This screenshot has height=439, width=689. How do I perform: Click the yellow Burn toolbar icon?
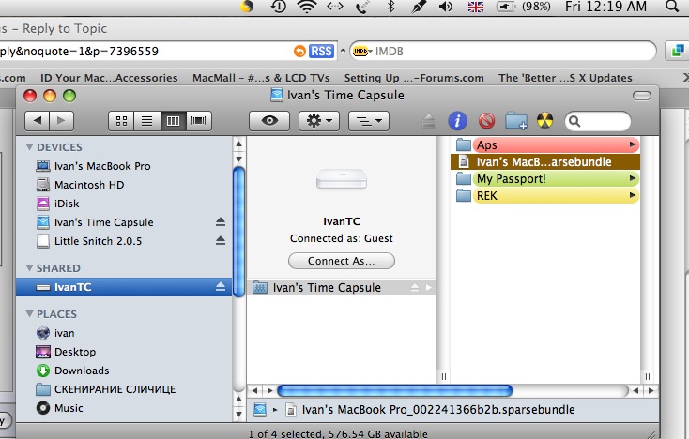point(544,120)
